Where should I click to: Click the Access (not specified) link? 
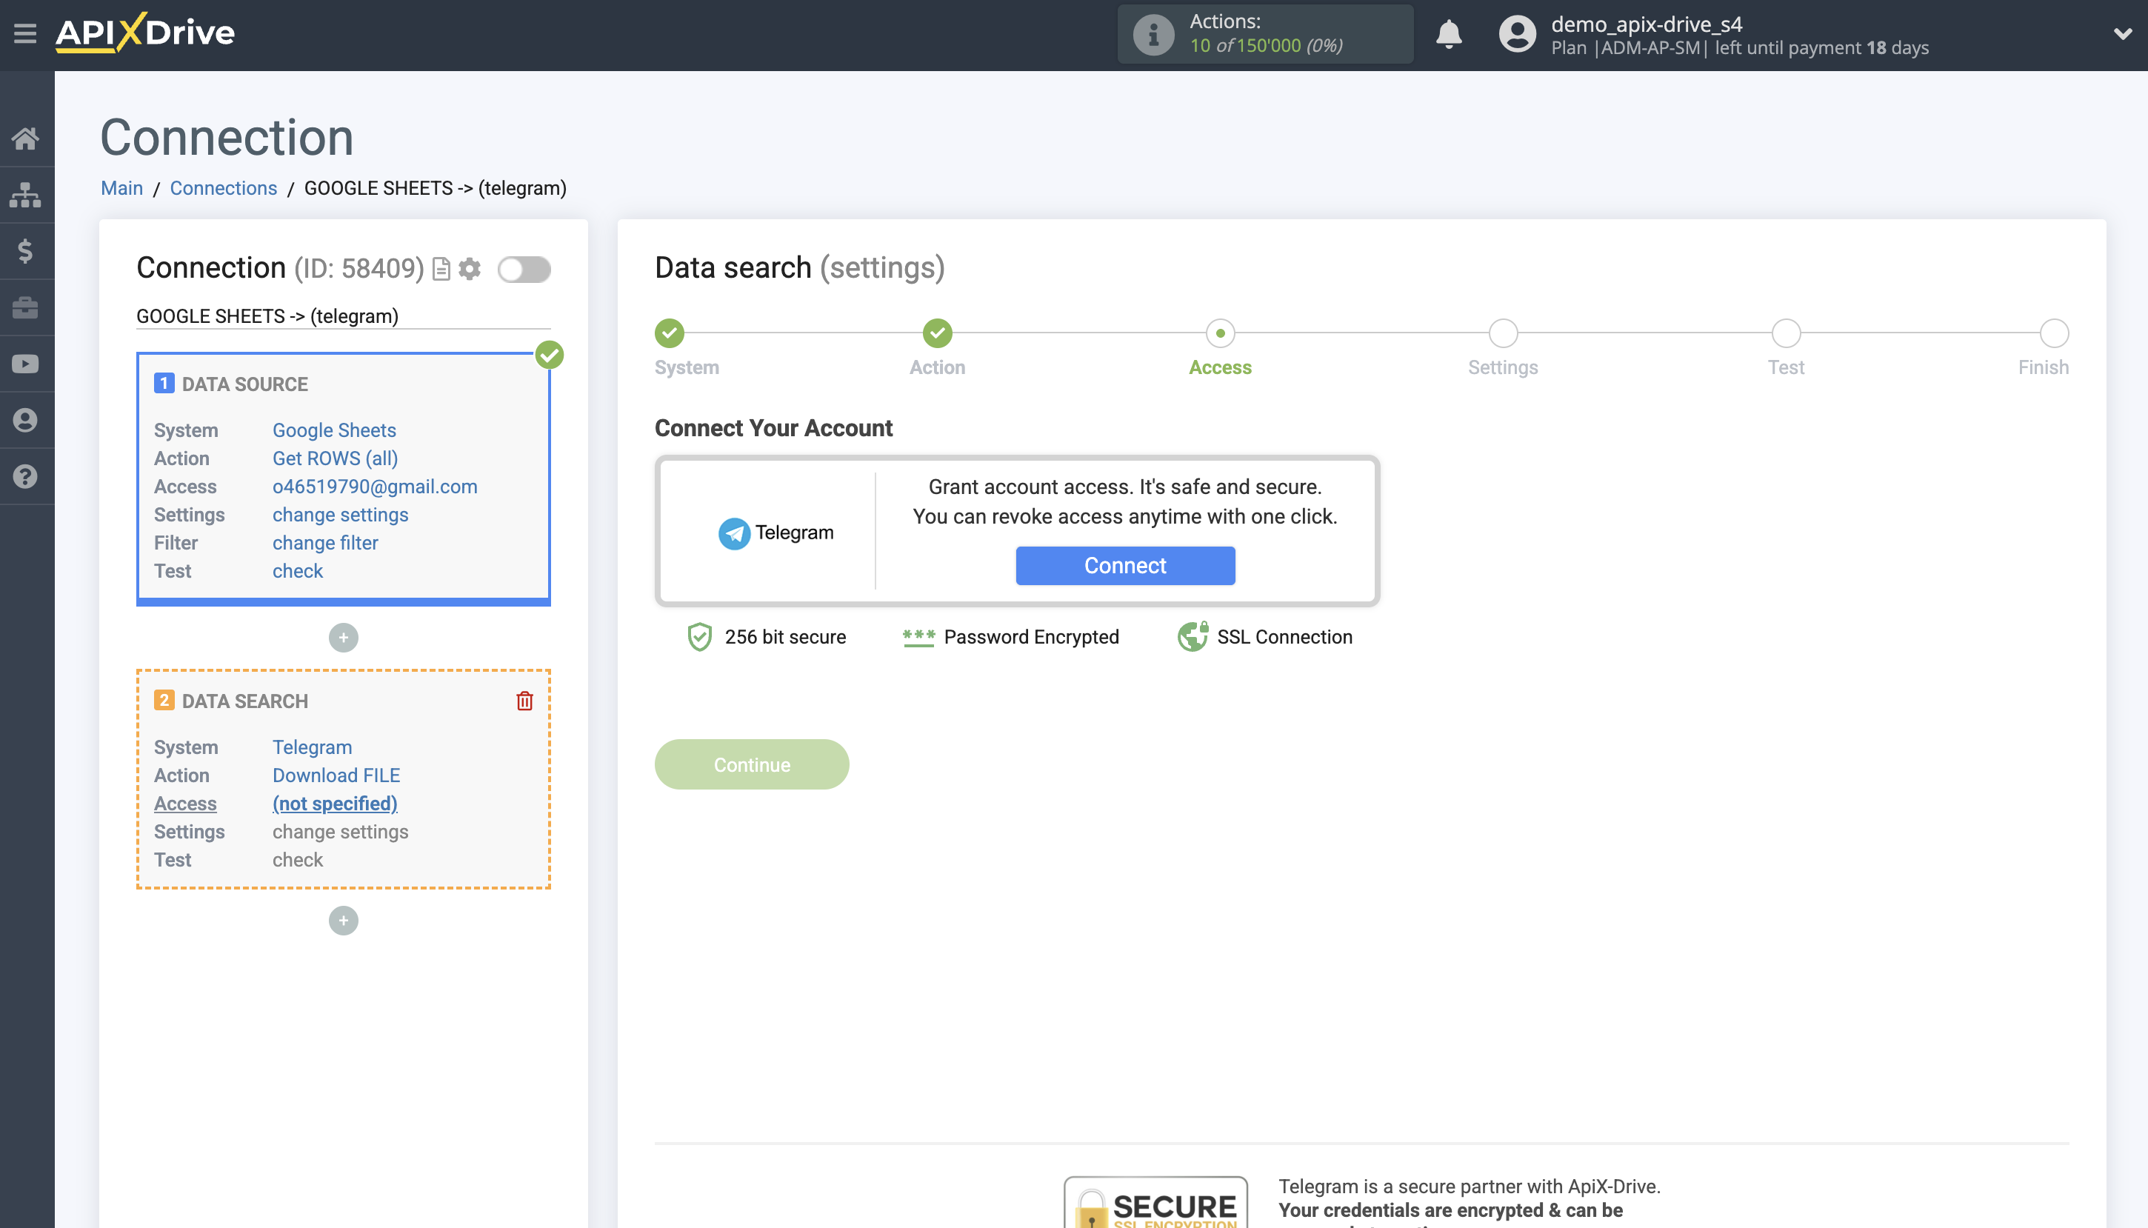pyautogui.click(x=335, y=803)
